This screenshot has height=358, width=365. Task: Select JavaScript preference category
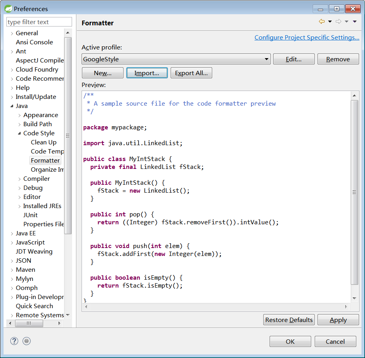click(x=30, y=242)
